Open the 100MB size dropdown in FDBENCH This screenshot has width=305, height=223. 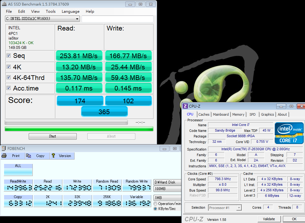click(167, 188)
